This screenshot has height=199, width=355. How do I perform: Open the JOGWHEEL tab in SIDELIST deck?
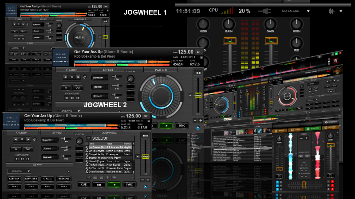tap(109, 133)
